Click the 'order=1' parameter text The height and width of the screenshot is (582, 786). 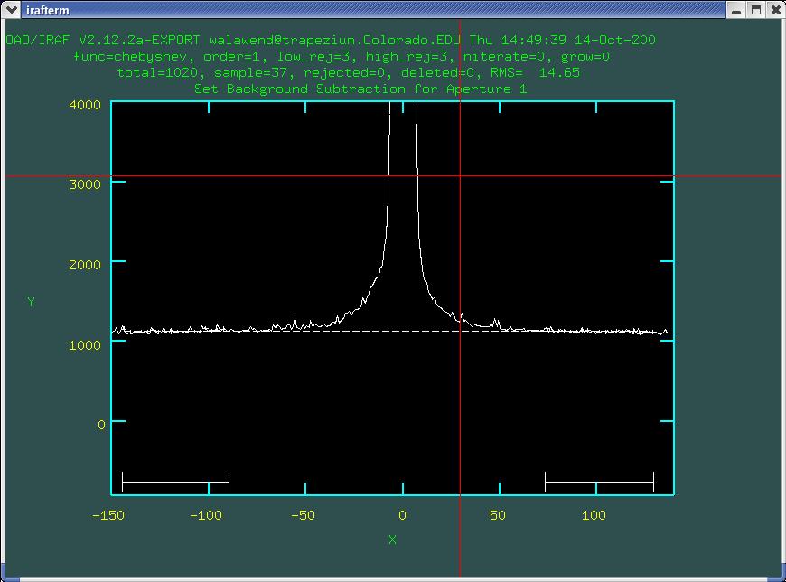coord(230,57)
